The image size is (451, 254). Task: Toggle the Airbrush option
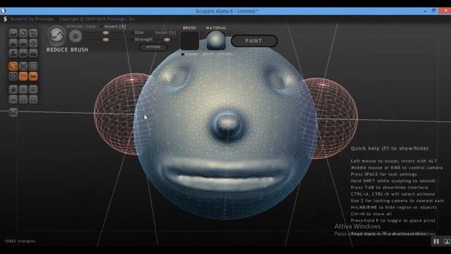(x=75, y=26)
